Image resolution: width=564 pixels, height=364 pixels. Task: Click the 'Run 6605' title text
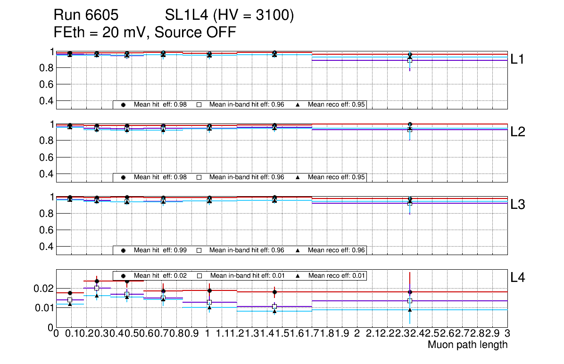[x=85, y=16]
